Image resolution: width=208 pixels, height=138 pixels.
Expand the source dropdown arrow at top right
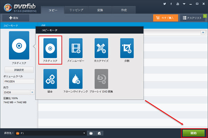click(x=203, y=33)
